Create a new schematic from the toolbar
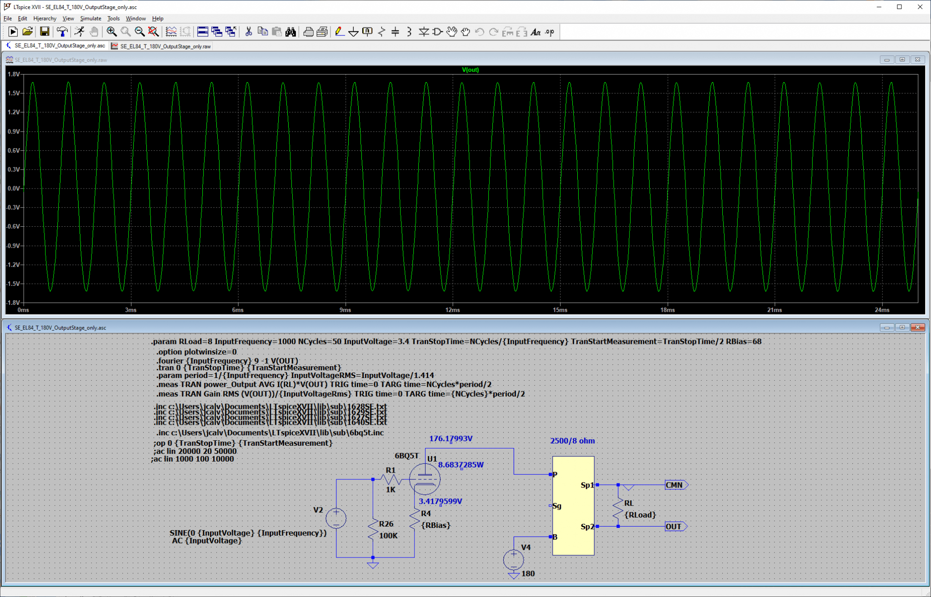931x597 pixels. click(13, 31)
